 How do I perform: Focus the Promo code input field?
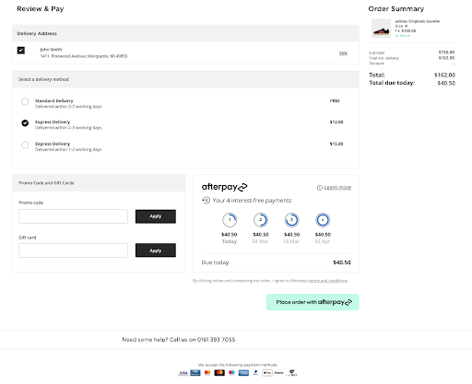[x=73, y=216]
